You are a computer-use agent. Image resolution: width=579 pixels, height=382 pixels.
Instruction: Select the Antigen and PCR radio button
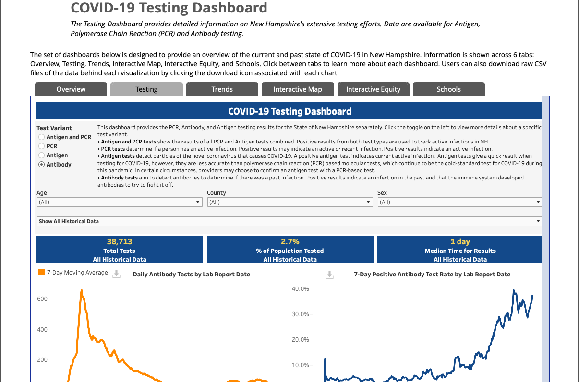[42, 137]
